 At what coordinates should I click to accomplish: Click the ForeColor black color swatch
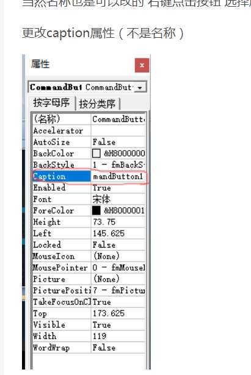tap(96, 210)
